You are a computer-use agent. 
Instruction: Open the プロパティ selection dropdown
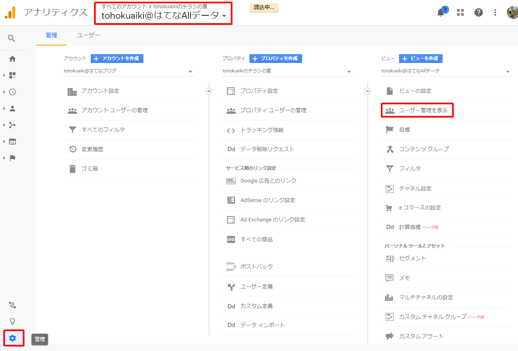[288, 71]
